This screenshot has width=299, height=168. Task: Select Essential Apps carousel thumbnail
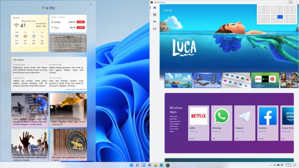(x=265, y=80)
